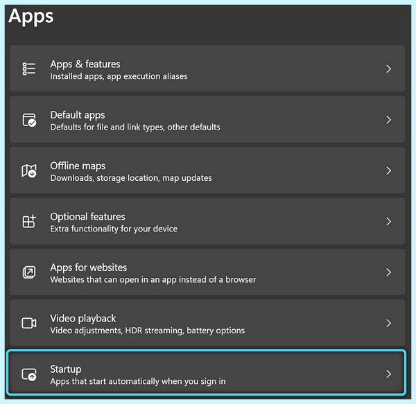The image size is (416, 404).
Task: Click 'Extra functionality for your device' text
Action: 114,229
